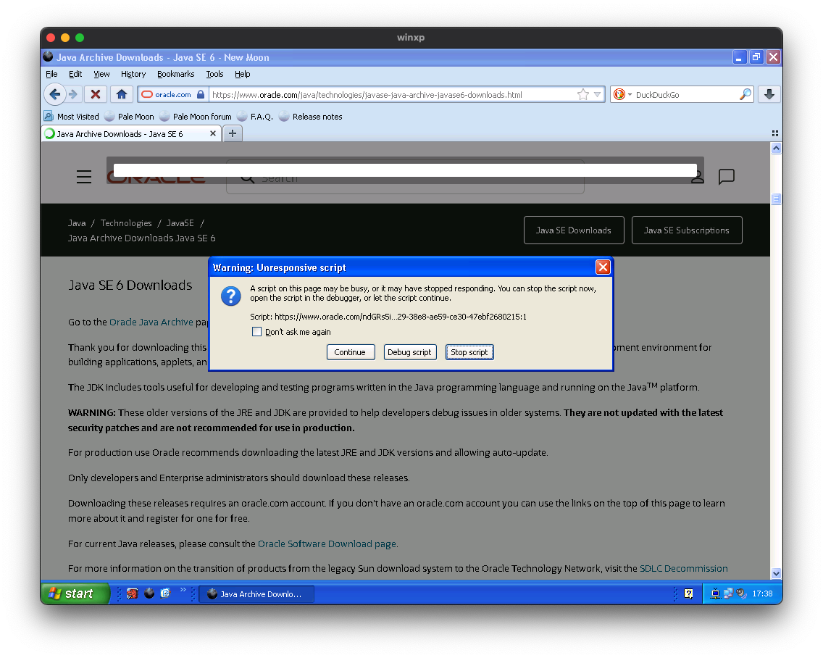The image size is (823, 658).
Task: Open the History menu
Action: (x=133, y=74)
